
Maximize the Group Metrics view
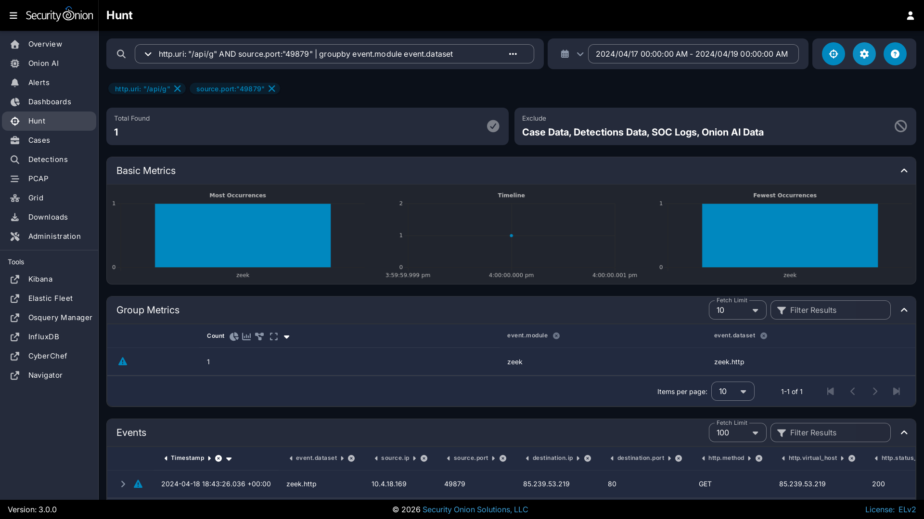click(274, 336)
